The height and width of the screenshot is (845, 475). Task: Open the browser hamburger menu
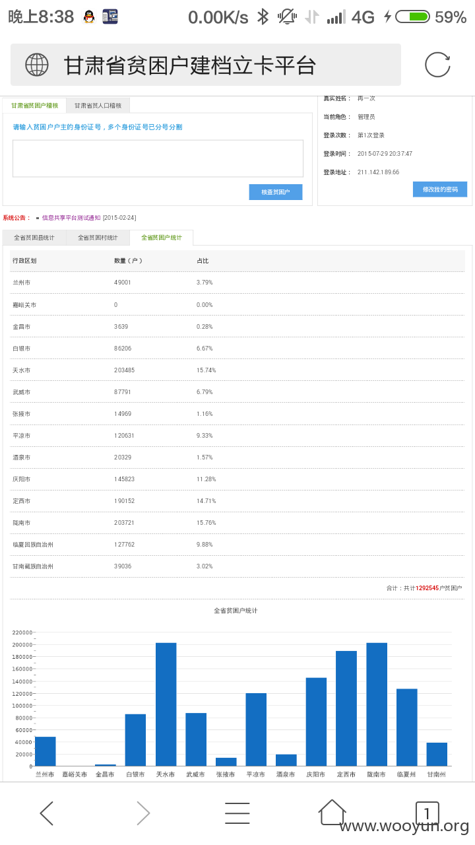(x=237, y=813)
